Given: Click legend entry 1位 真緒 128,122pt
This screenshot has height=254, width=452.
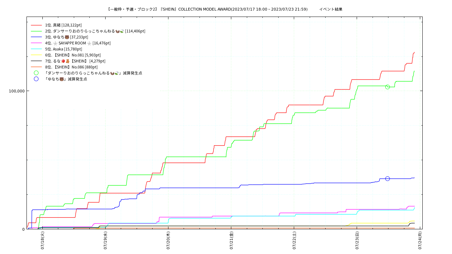Looking at the screenshot, I should click(x=63, y=25).
